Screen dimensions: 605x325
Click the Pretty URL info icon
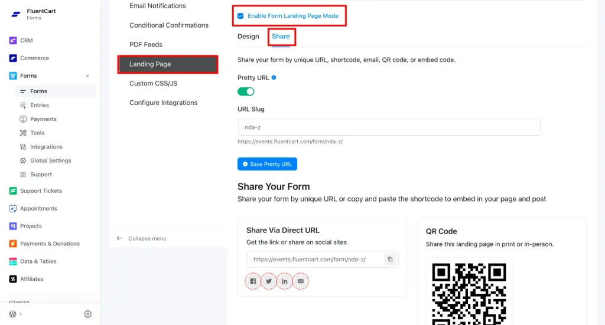click(274, 77)
